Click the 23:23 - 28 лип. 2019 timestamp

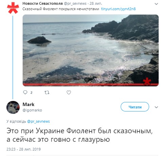[x=23, y=149]
